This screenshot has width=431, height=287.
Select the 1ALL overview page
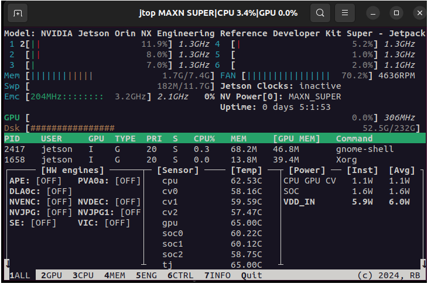(x=20, y=275)
